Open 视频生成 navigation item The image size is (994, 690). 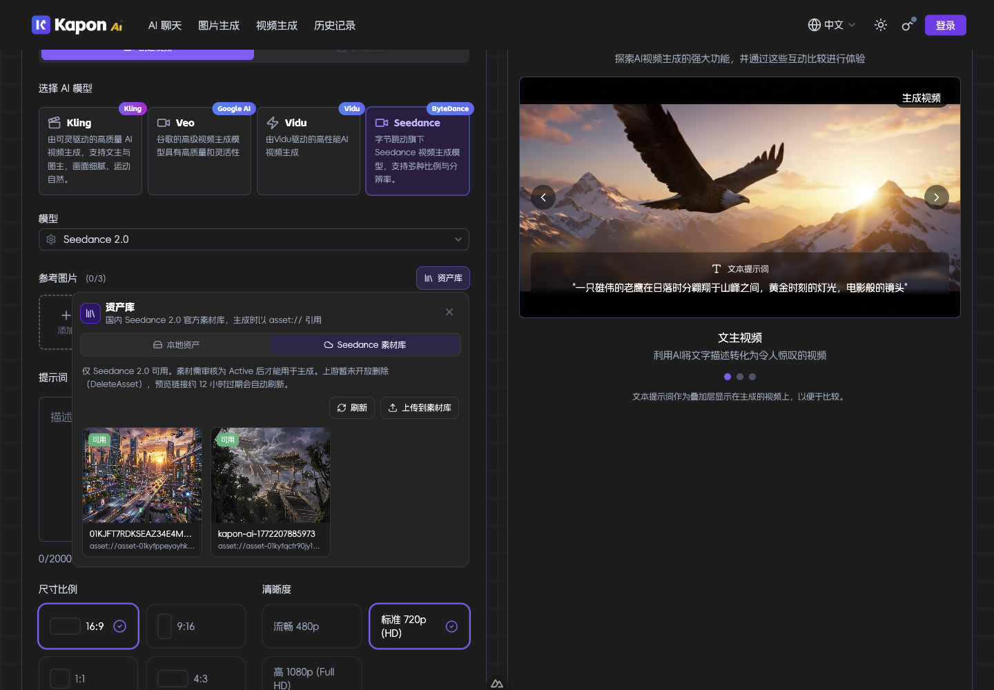coord(277,26)
